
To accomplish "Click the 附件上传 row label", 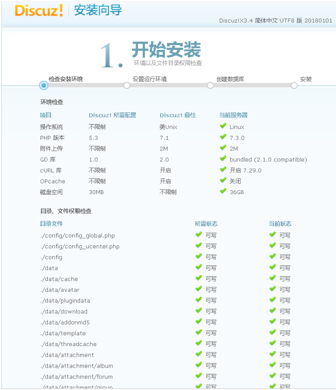I will tap(51, 149).
